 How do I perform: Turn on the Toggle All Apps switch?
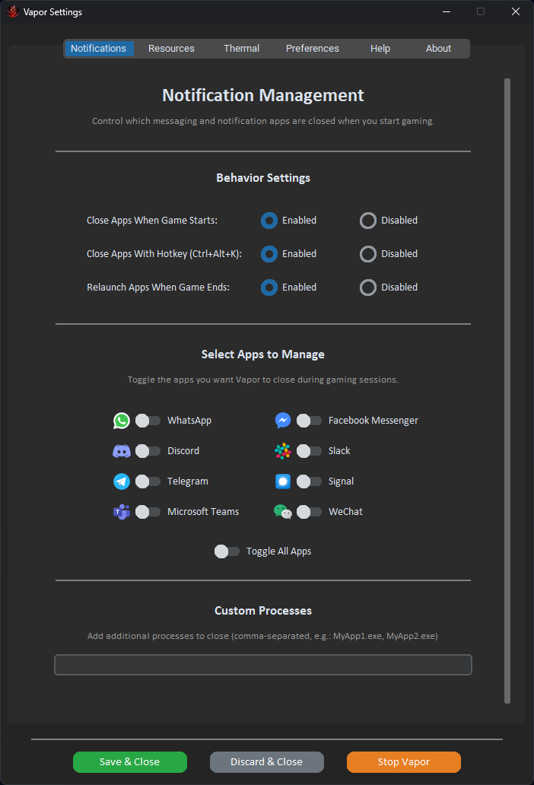(226, 551)
